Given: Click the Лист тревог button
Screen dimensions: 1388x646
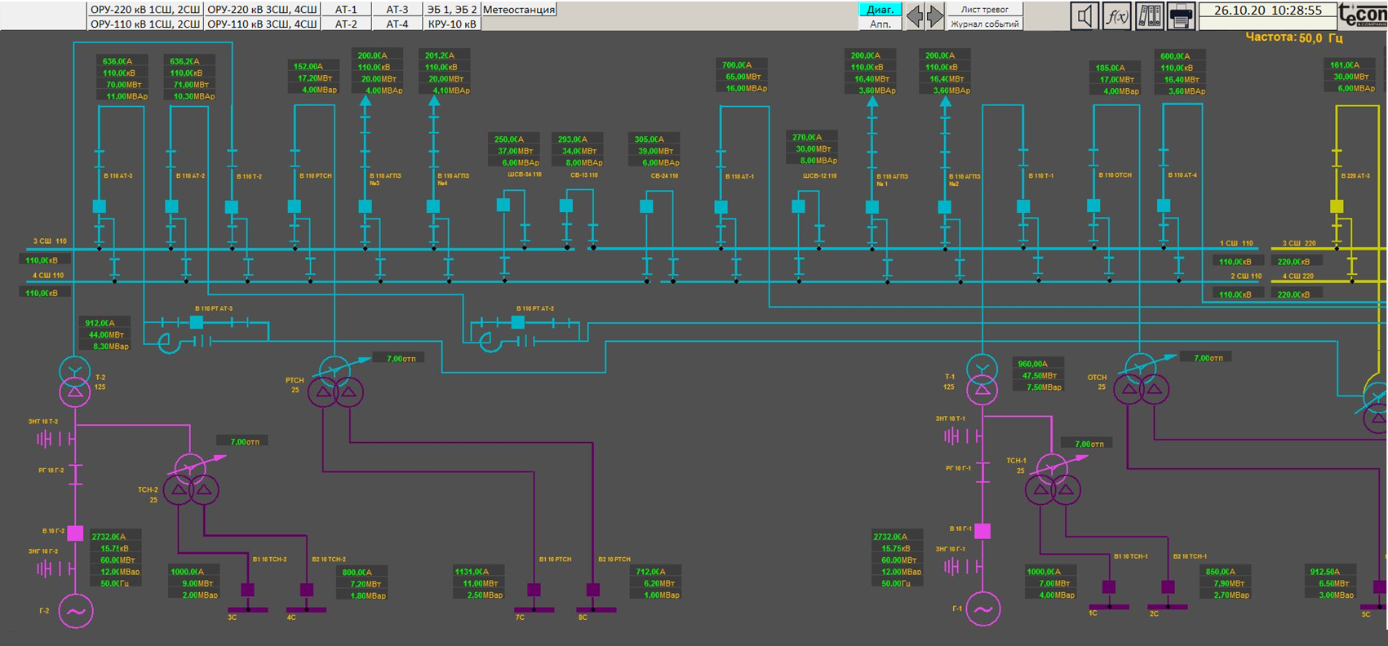Looking at the screenshot, I should (x=984, y=10).
